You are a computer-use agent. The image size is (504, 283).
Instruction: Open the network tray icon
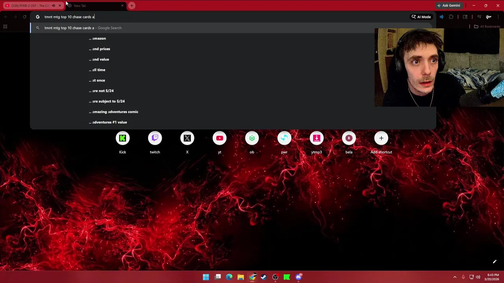coord(471,277)
